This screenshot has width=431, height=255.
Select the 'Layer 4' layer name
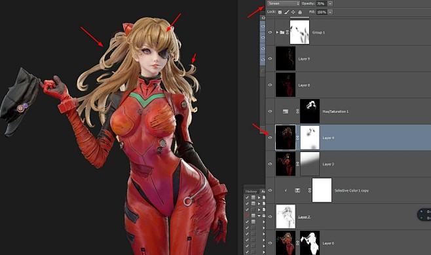tap(328, 138)
